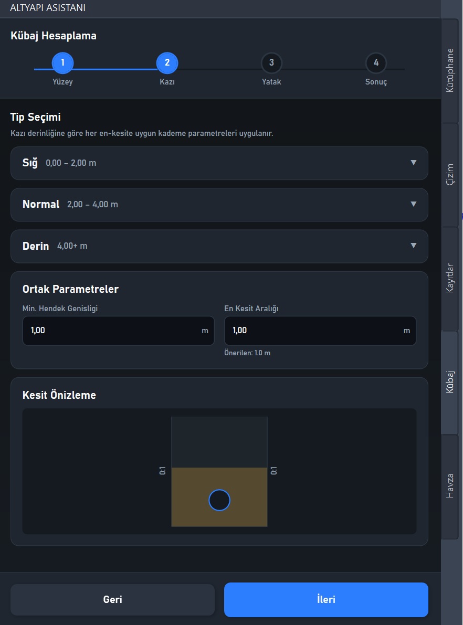
Task: Expand the Sığ 0,00 – 2,00 m section
Action: [219, 163]
